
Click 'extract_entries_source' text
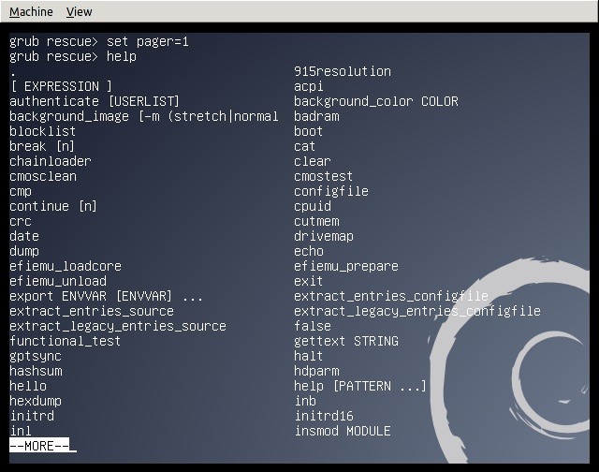(92, 311)
